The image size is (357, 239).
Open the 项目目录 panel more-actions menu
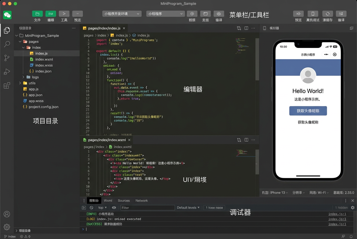pos(73,28)
